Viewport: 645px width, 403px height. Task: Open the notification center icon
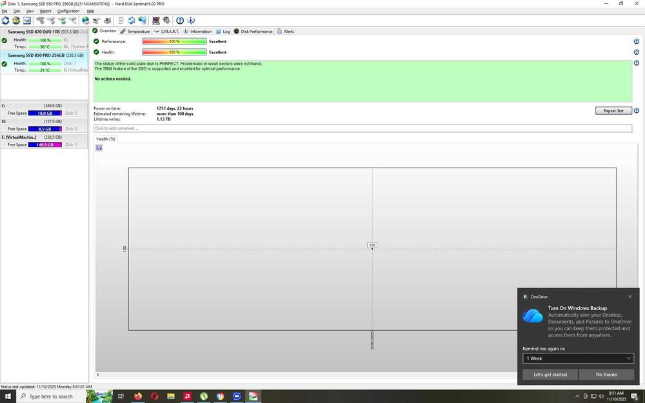(635, 397)
